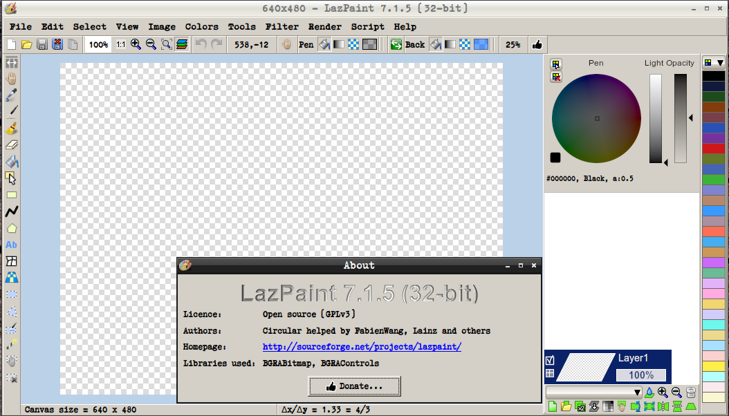
Task: Click the zoom out magnifier in the toolbar
Action: coord(151,44)
